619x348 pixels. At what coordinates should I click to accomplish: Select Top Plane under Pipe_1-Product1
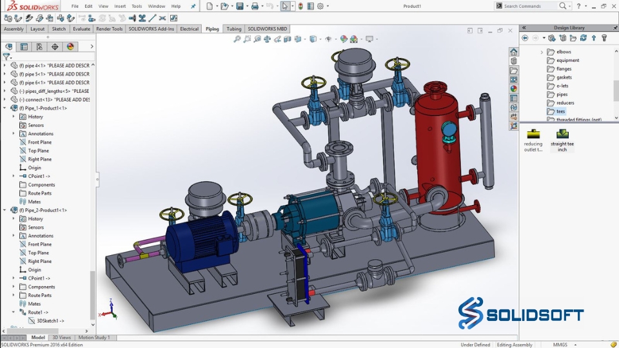(34, 151)
